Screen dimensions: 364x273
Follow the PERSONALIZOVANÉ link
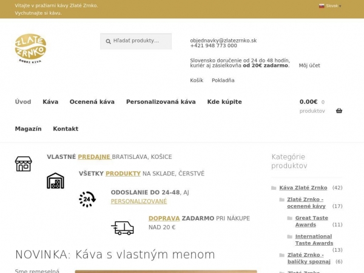[139, 201]
